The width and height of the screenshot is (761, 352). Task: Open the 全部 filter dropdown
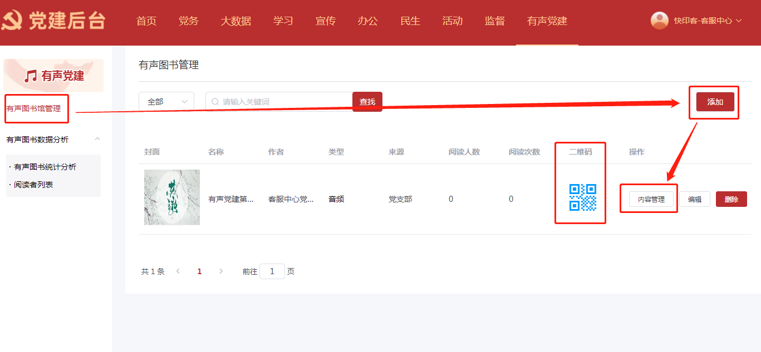coord(166,102)
